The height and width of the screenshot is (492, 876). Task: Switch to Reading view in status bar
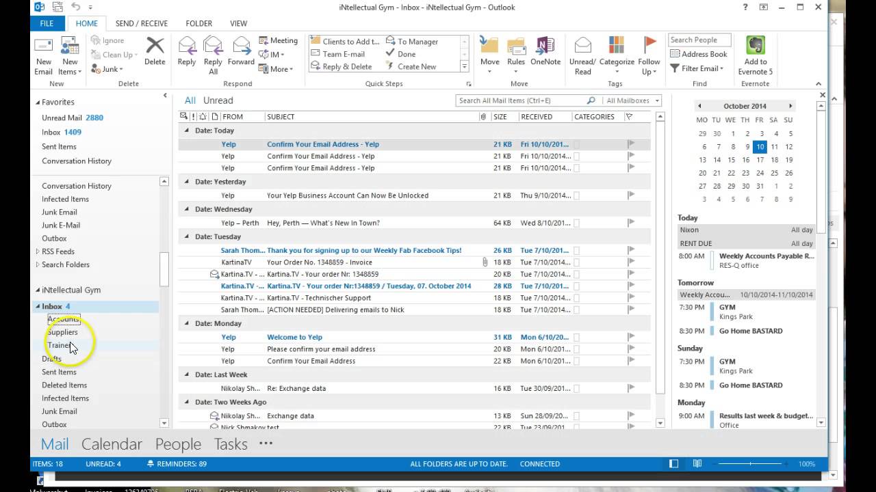697,464
